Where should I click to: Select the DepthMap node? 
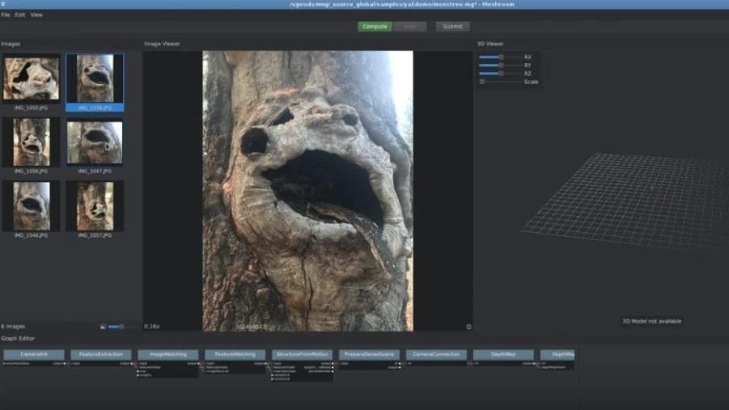pos(503,355)
